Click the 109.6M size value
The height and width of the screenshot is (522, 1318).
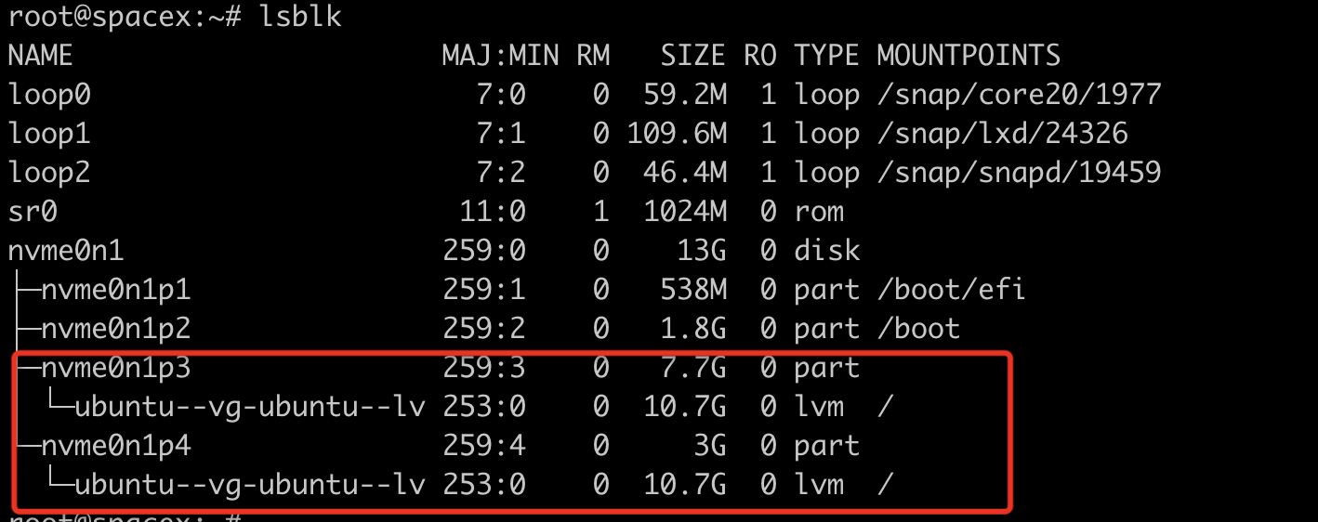[x=676, y=134]
